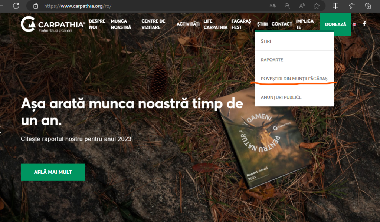Screen dimensions: 380x222
Task: Reload the page with the refresh icon
Action: [x=16, y=6]
